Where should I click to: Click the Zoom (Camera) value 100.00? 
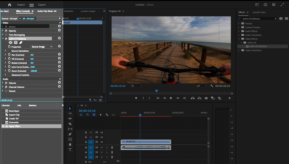click(x=34, y=71)
